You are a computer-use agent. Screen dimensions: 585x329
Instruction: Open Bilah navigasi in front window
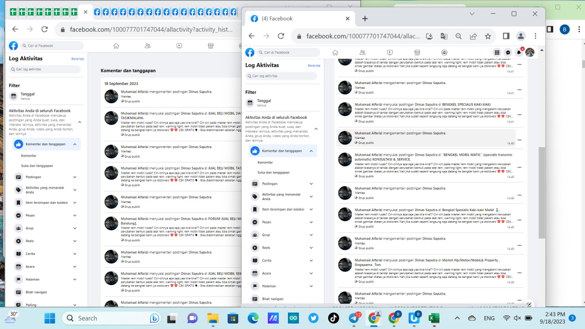(x=282, y=299)
